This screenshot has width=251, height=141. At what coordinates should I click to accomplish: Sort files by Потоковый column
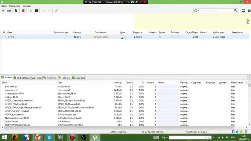(x=237, y=83)
